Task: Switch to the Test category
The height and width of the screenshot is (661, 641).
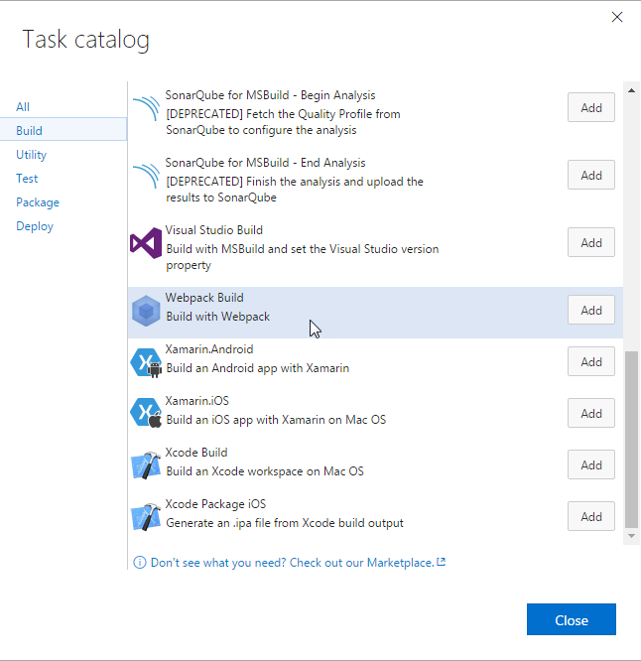Action: (x=27, y=179)
